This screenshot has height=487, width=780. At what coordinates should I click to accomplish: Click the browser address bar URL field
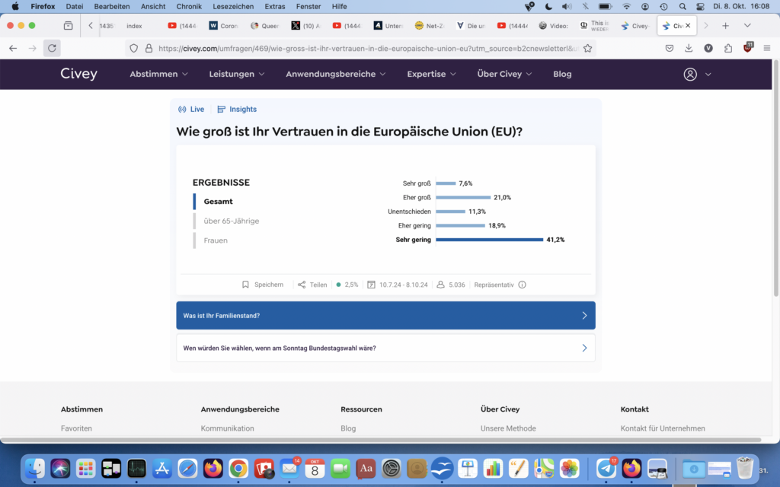click(366, 48)
